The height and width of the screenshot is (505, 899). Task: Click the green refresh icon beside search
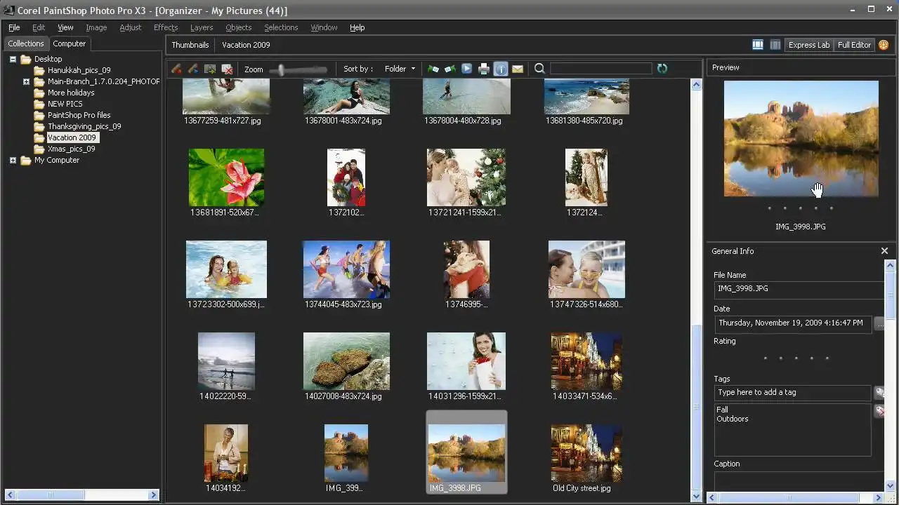pos(662,69)
